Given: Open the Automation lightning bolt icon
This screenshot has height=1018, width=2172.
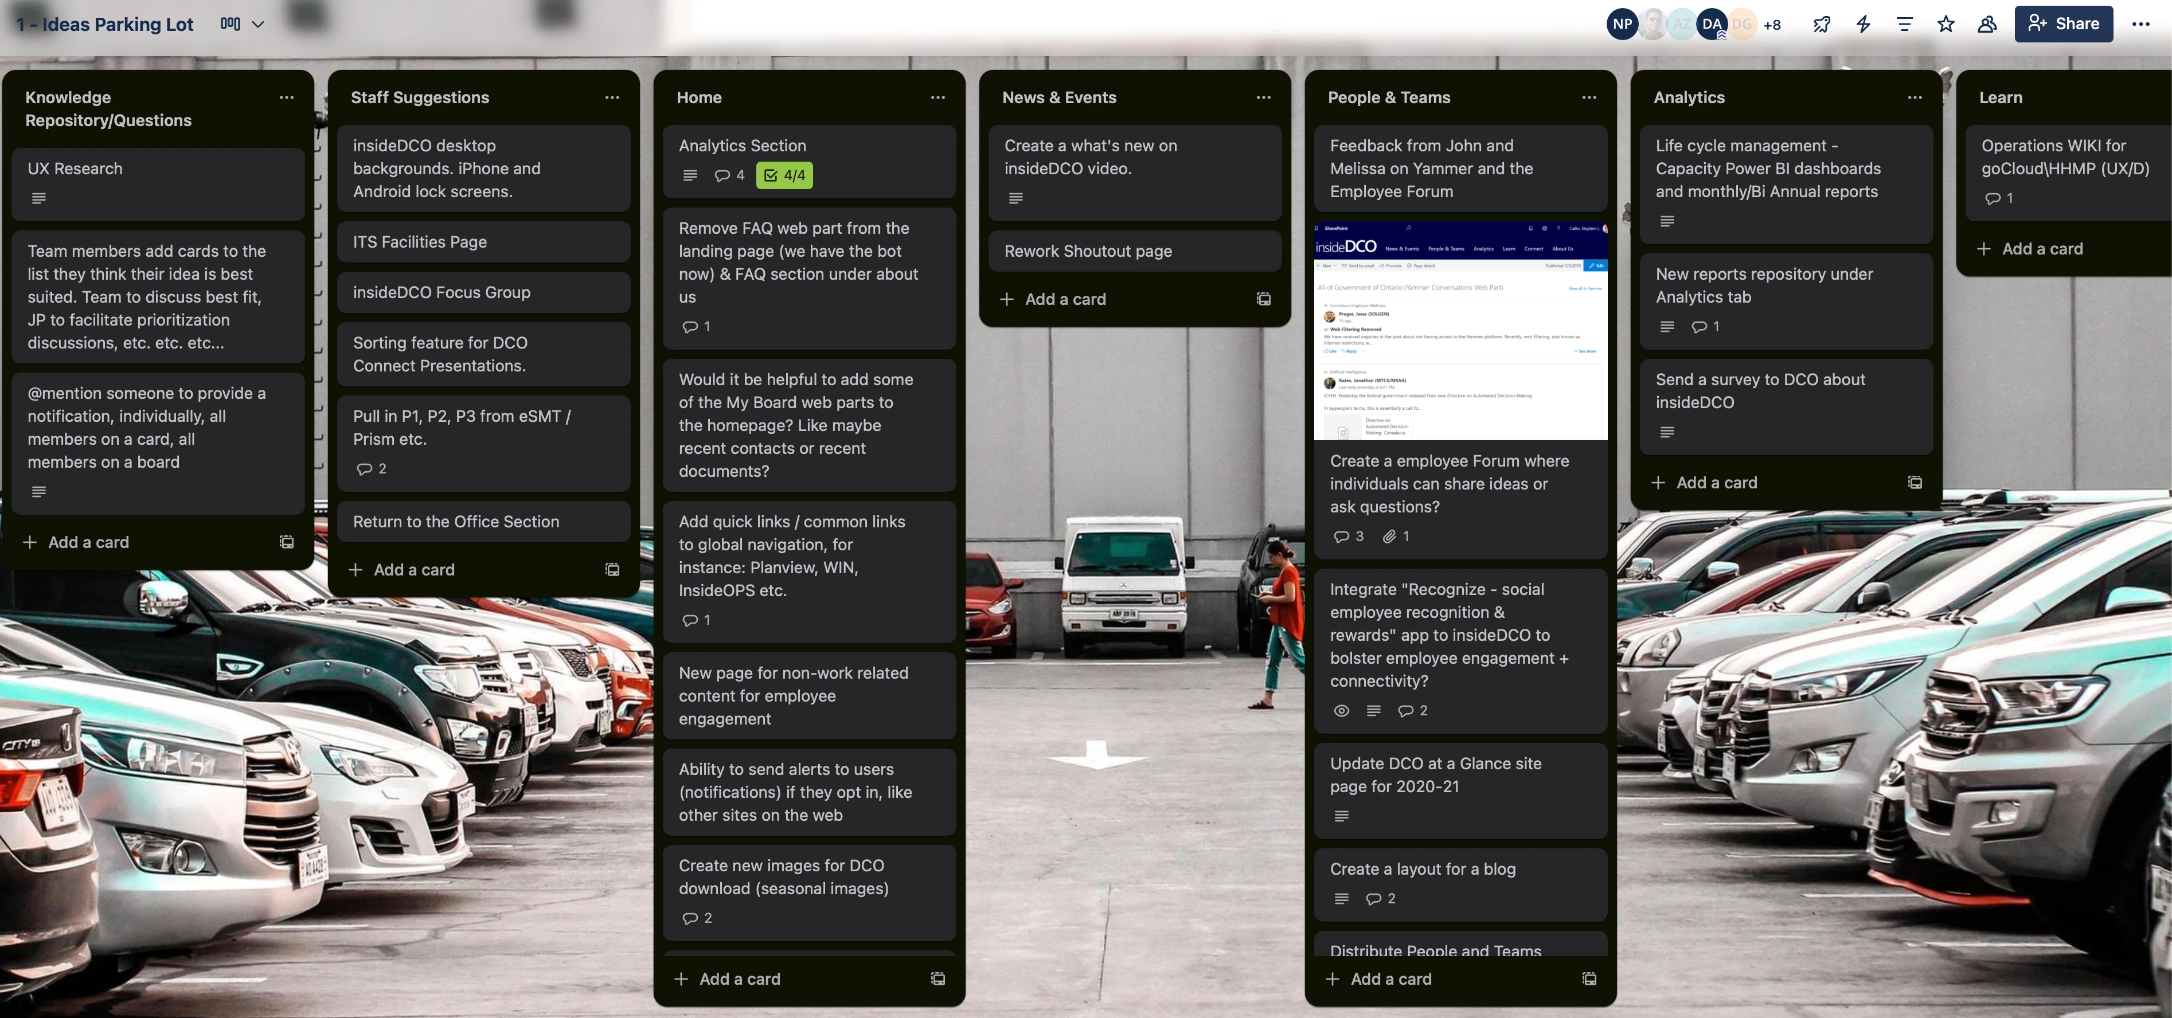Looking at the screenshot, I should tap(1864, 24).
